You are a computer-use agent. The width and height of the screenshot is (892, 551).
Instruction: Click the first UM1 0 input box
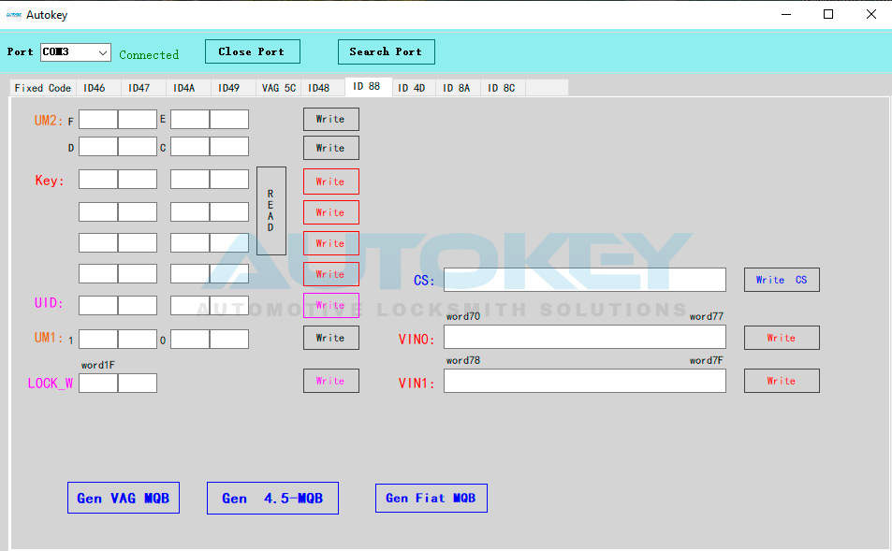click(190, 339)
